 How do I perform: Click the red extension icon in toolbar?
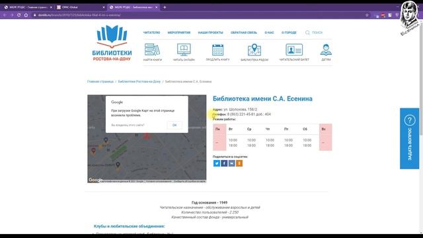(x=383, y=15)
